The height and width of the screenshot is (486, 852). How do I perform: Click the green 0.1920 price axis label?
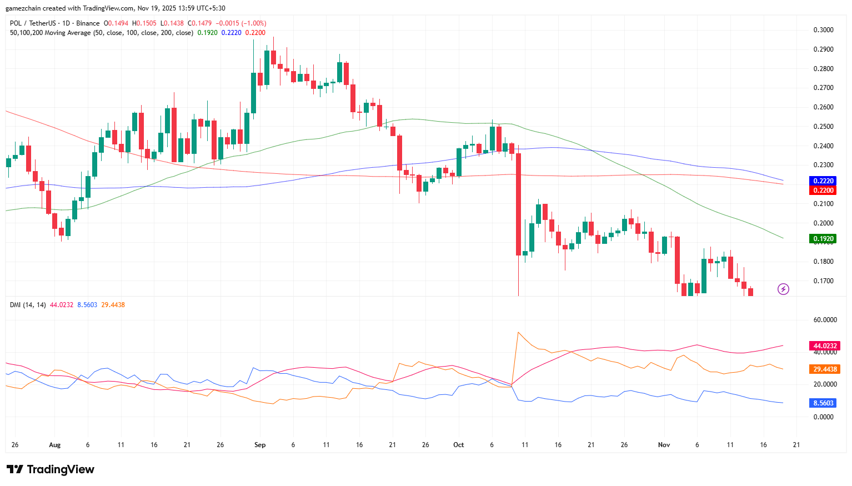click(x=823, y=239)
